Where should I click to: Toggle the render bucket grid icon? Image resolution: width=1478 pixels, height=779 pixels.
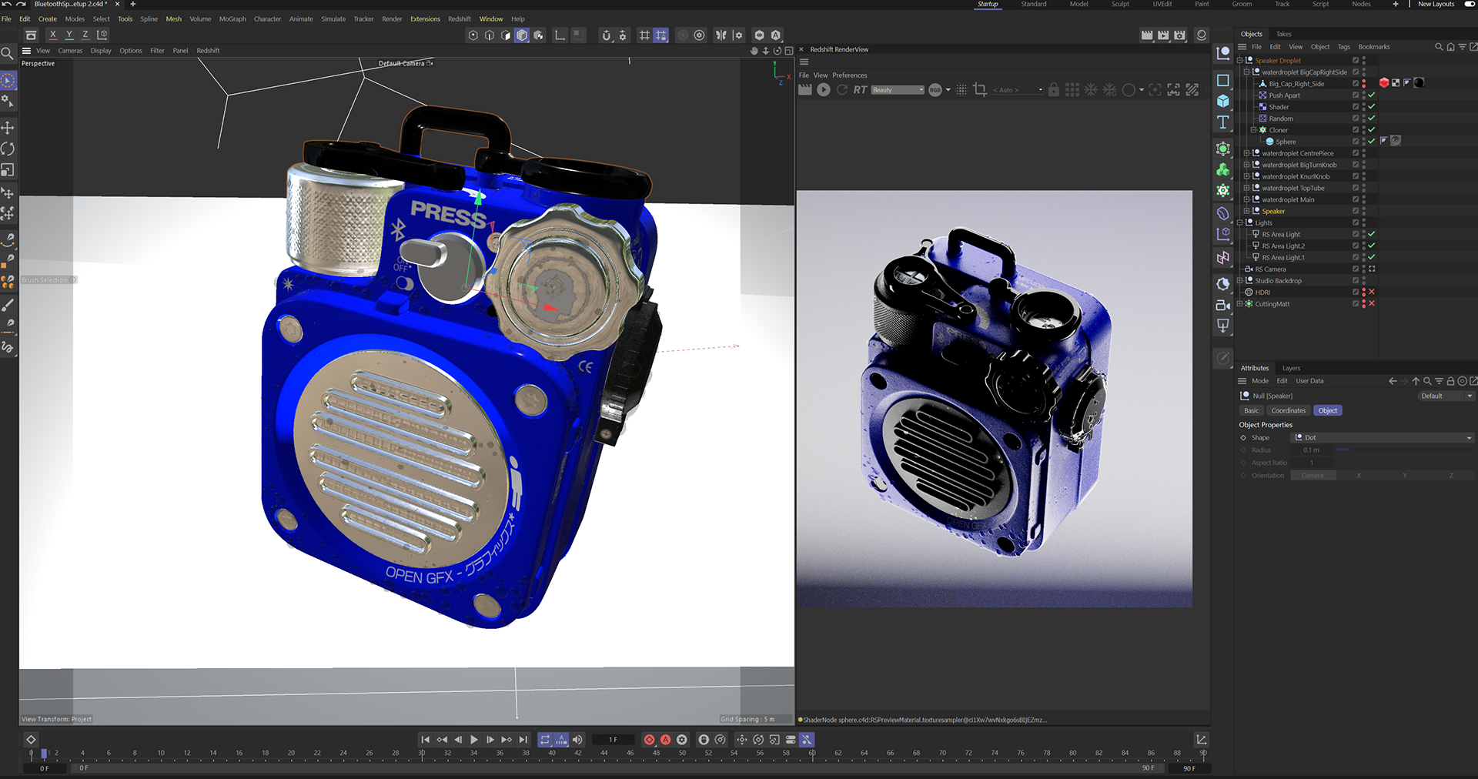[1072, 90]
